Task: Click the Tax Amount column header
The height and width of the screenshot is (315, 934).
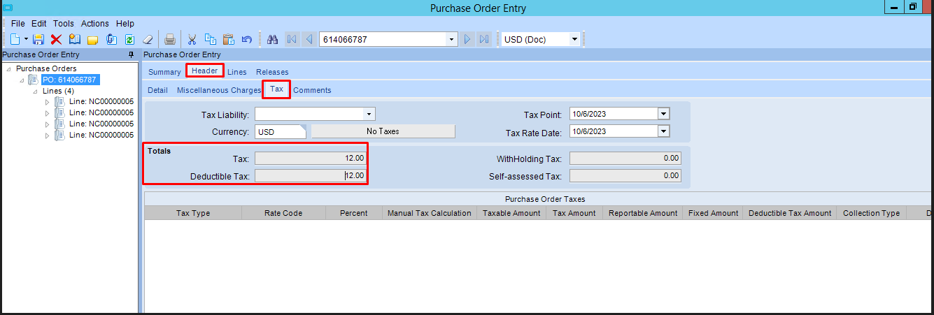Action: coord(574,213)
